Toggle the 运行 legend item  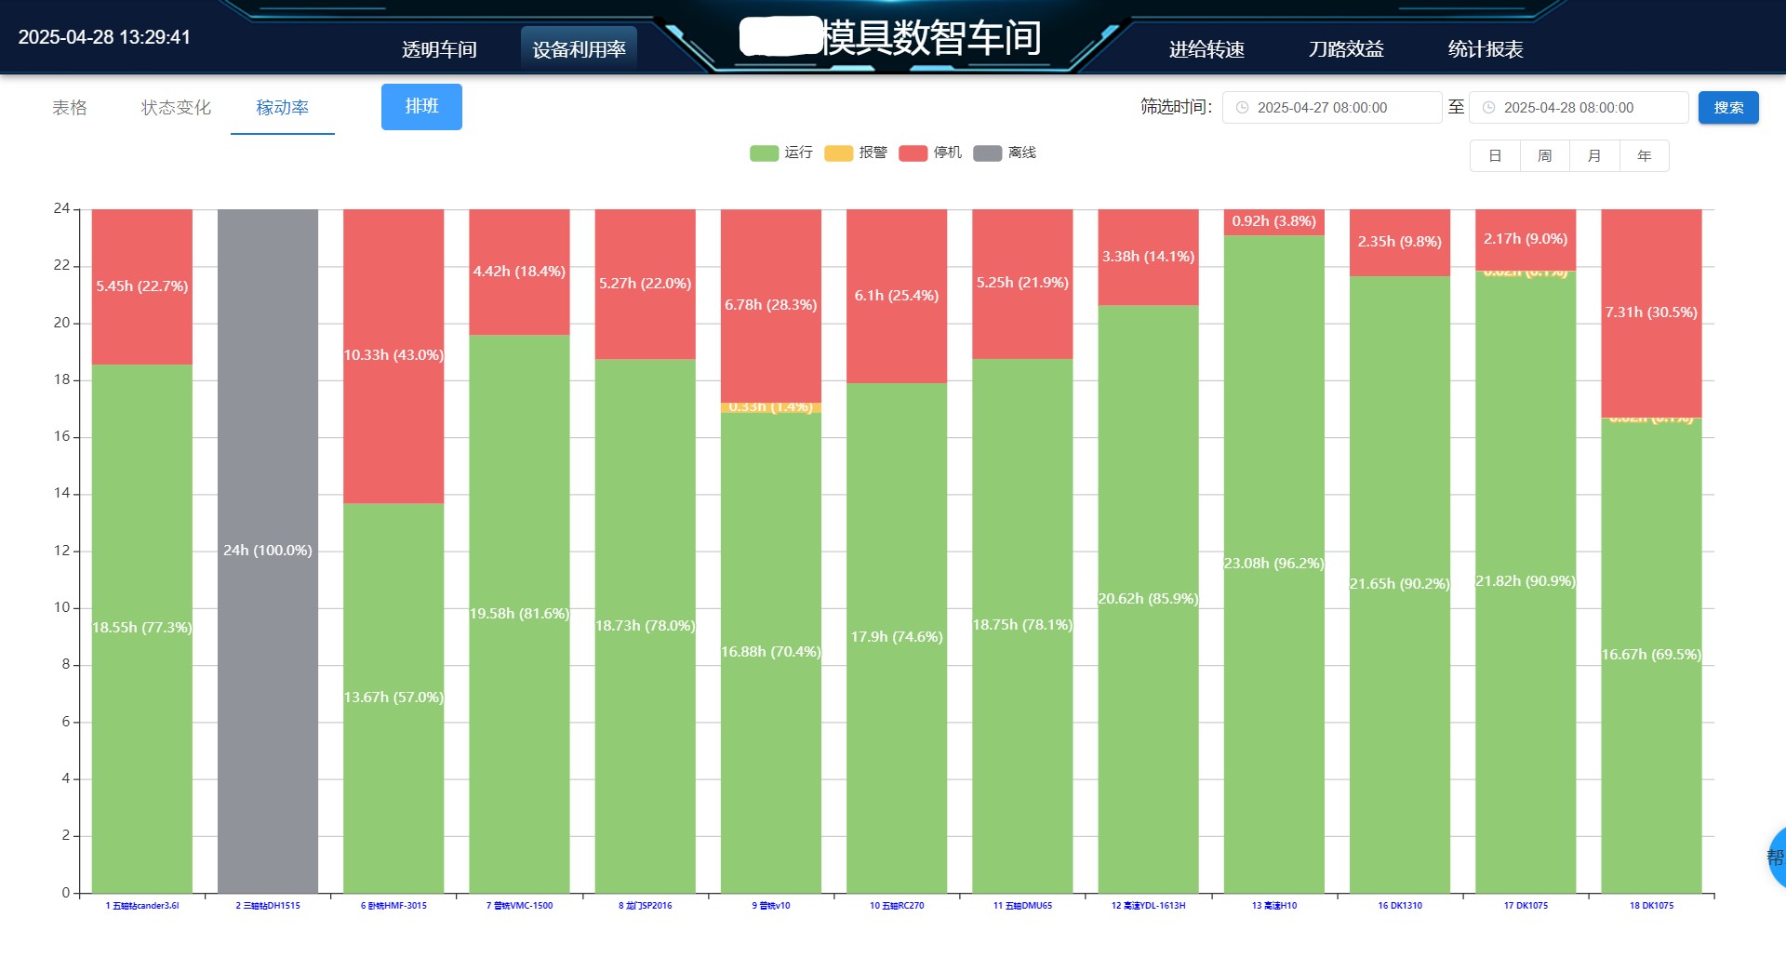tap(780, 153)
